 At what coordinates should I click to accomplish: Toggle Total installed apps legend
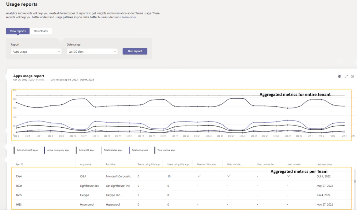coord(112,150)
